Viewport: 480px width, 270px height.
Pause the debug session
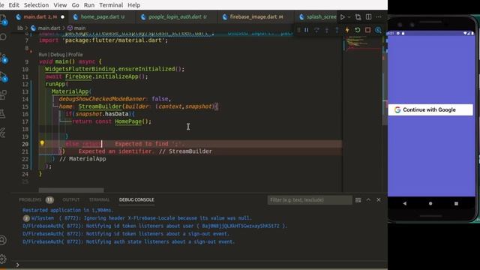tap(307, 30)
